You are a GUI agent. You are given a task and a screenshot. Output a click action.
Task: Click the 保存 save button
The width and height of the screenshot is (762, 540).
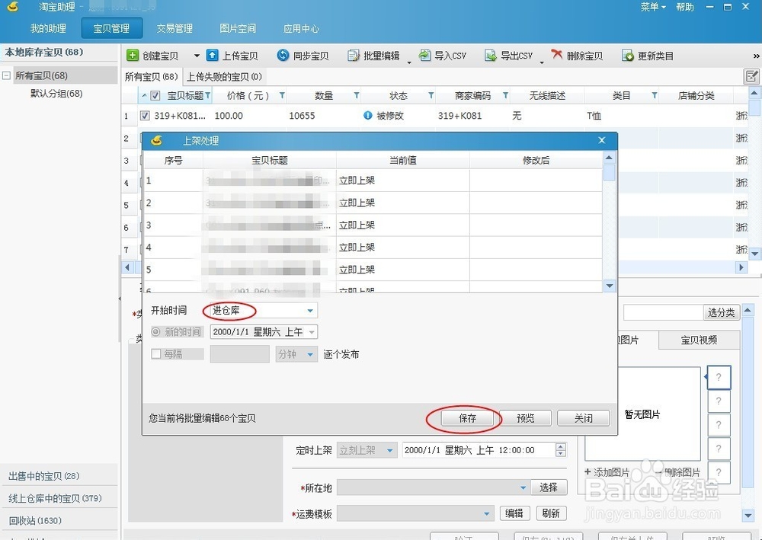pos(467,417)
